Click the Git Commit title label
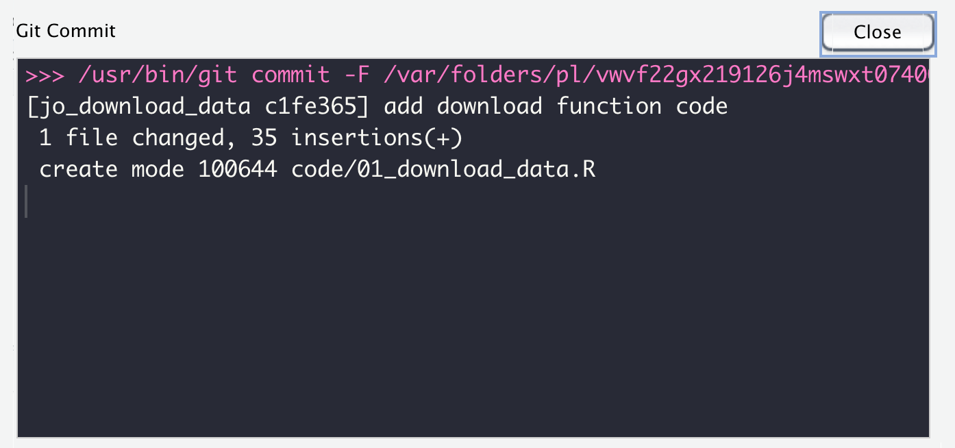Screen dimensions: 955x448 (x=66, y=31)
